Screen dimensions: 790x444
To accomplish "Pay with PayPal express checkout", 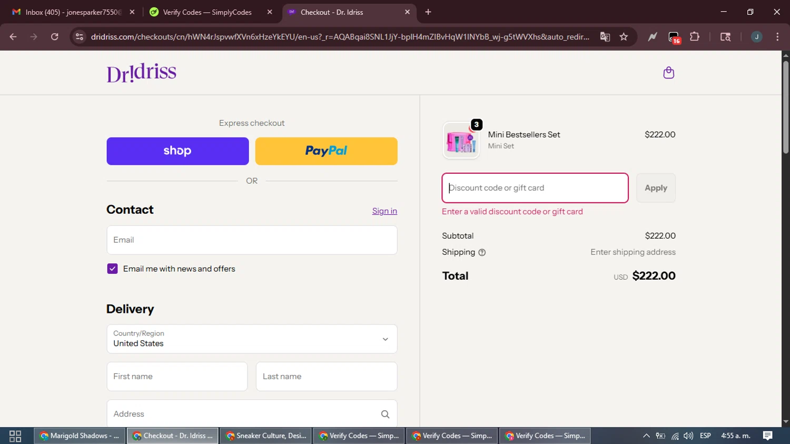I will pyautogui.click(x=326, y=151).
